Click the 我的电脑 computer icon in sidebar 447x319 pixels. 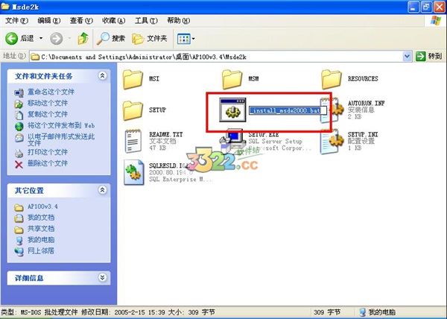[19, 241]
